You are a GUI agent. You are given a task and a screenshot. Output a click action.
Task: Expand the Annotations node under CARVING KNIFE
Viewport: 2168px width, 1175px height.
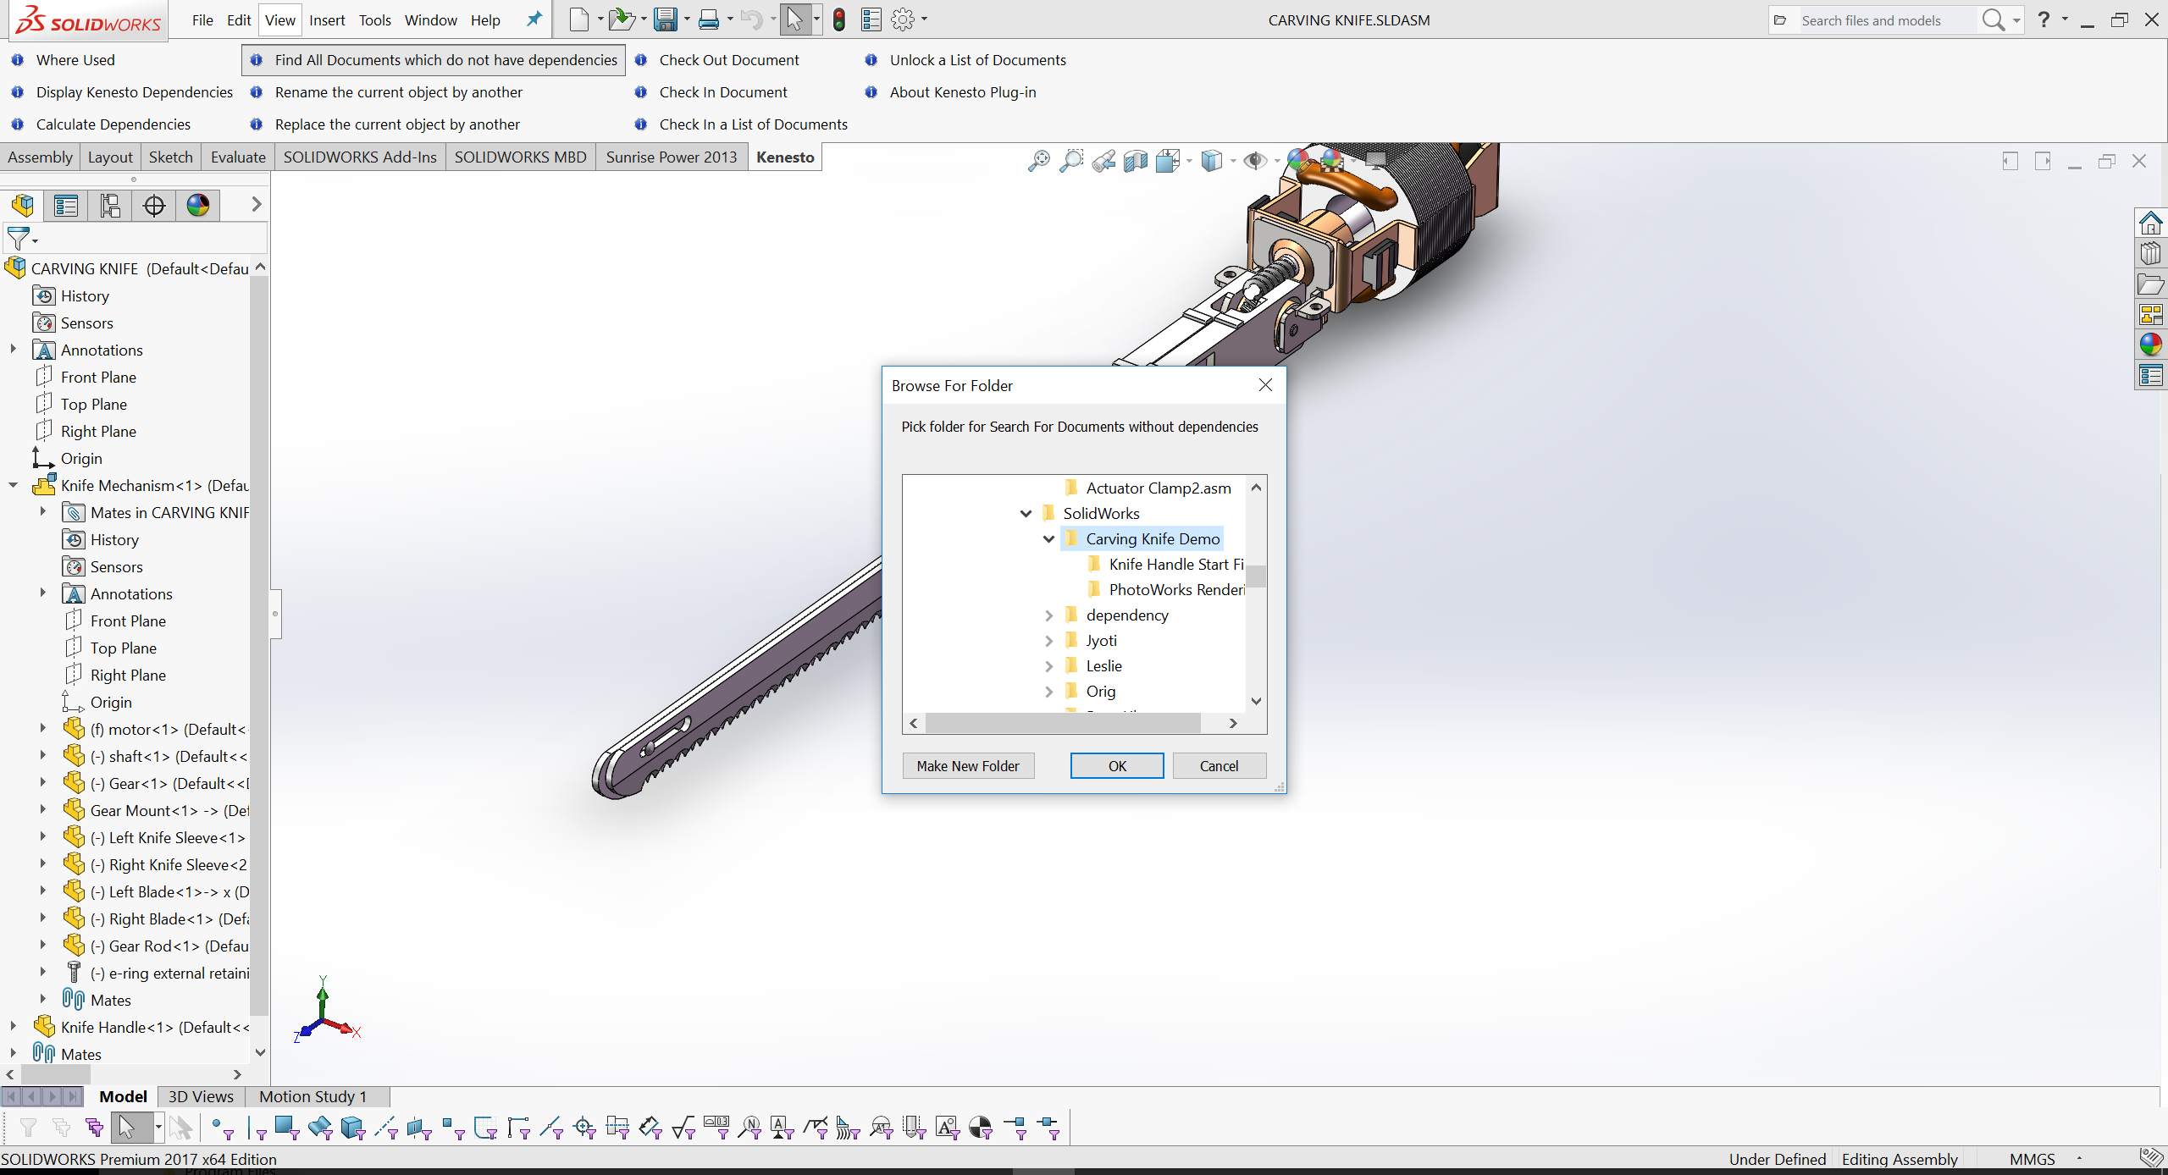13,349
